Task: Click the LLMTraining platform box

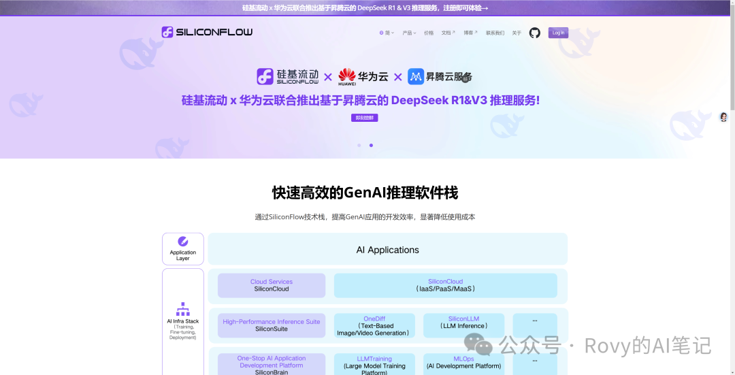Action: pos(374,364)
